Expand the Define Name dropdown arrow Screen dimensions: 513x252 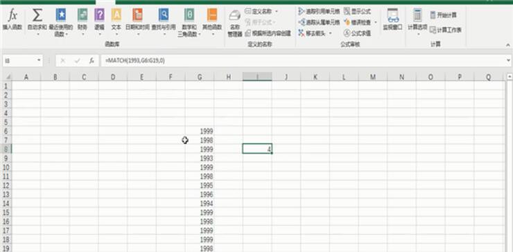coord(277,12)
